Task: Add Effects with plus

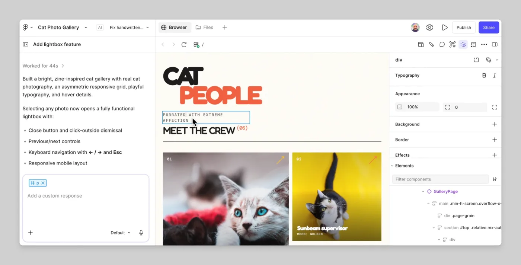Action: tap(495, 155)
